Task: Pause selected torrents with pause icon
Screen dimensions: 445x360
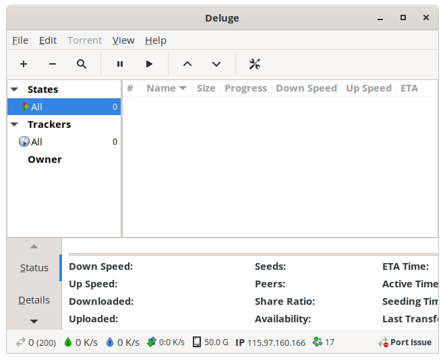Action: (x=120, y=64)
